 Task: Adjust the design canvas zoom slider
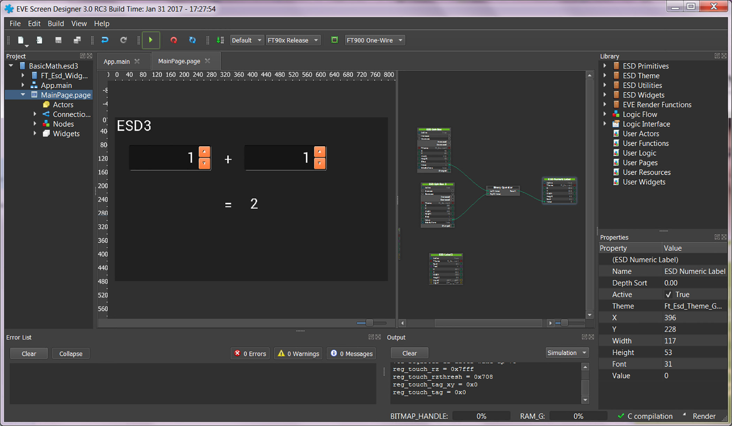click(369, 323)
